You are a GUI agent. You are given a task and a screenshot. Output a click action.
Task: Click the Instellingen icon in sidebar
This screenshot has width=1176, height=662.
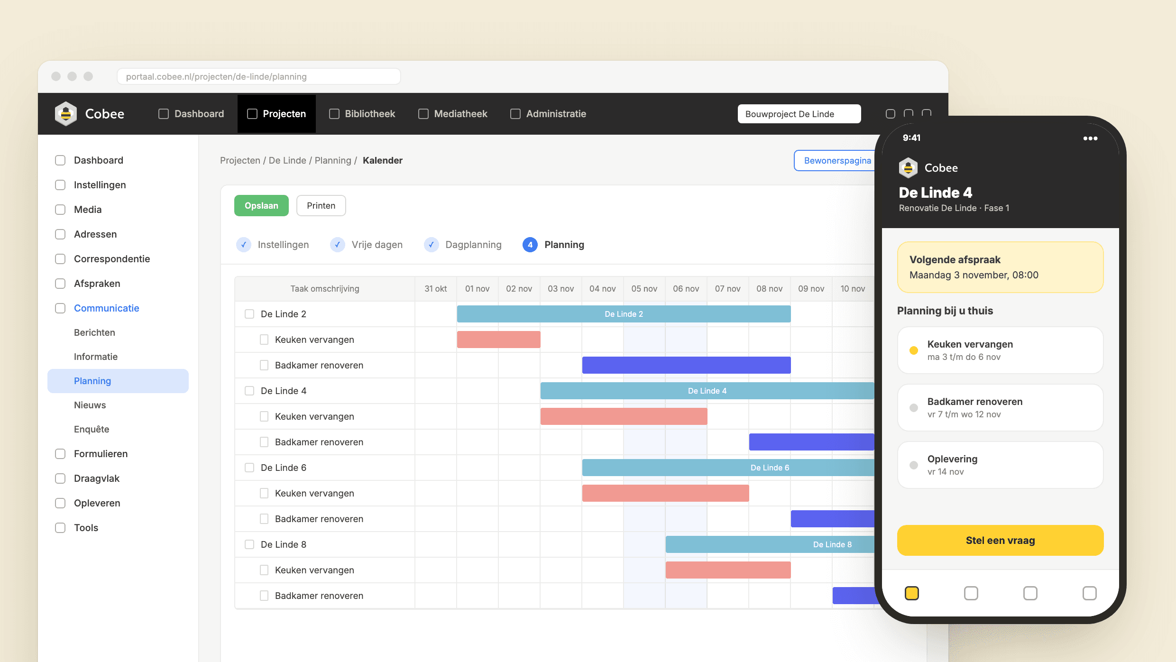pos(60,185)
